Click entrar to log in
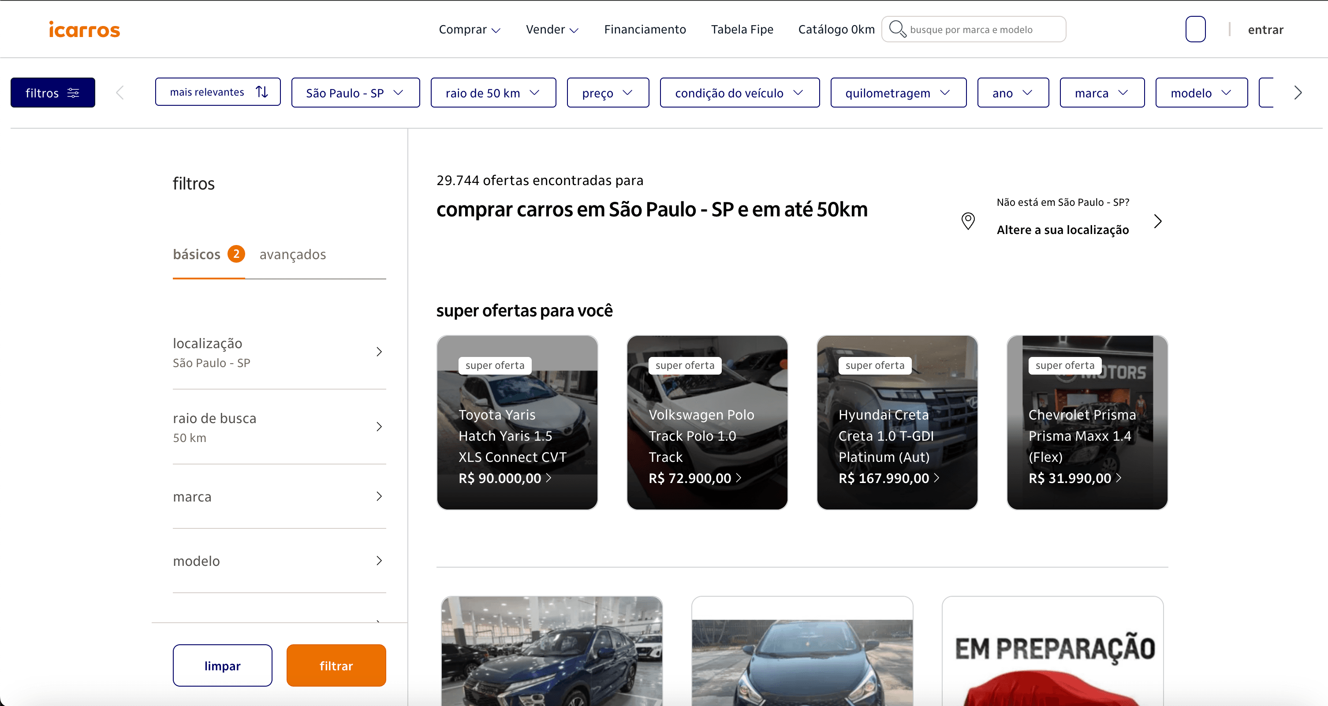 1266,30
